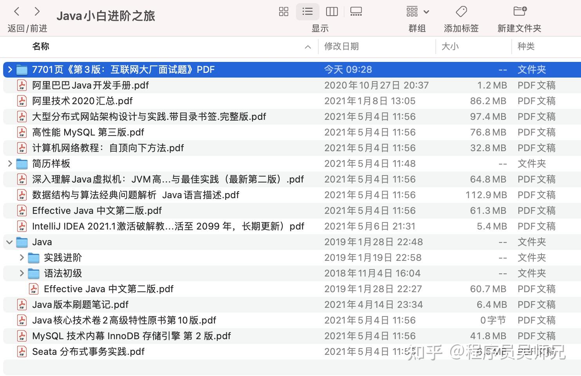Expand the 语法初级 subfolder

(22, 273)
